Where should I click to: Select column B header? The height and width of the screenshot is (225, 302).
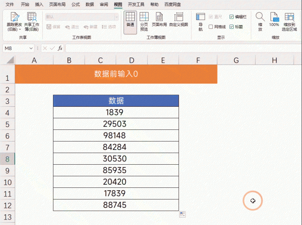tap(69, 60)
